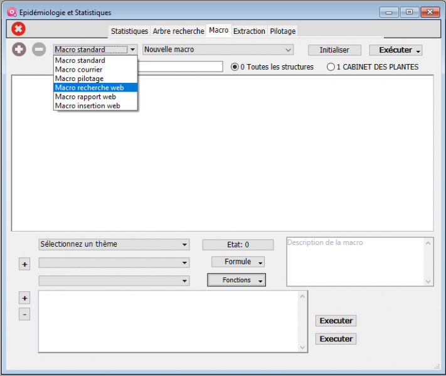Click the plus button beside lower text area
This screenshot has width=446, height=376.
[x=24, y=298]
